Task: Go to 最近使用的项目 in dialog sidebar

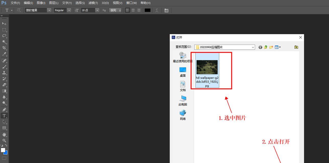Action: tap(183, 57)
